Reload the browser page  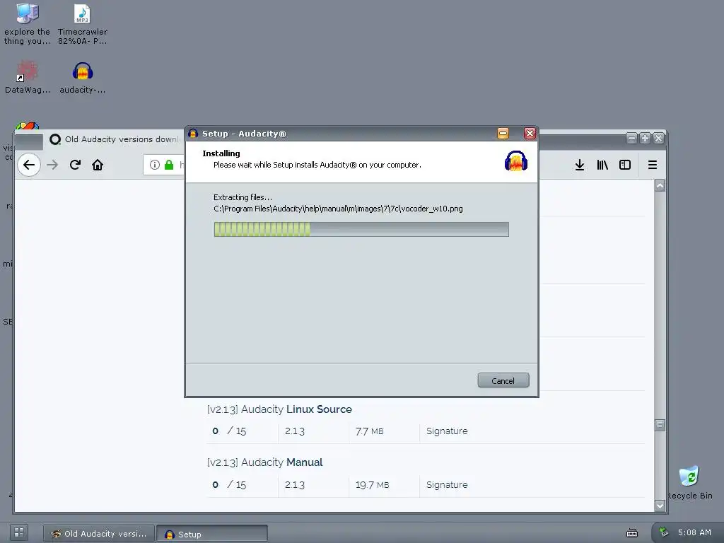point(75,165)
